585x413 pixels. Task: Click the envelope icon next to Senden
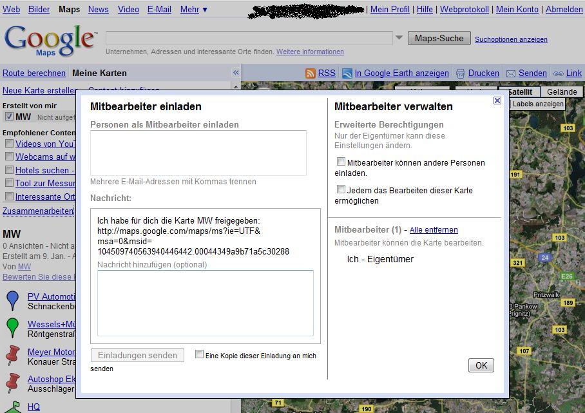coord(511,73)
